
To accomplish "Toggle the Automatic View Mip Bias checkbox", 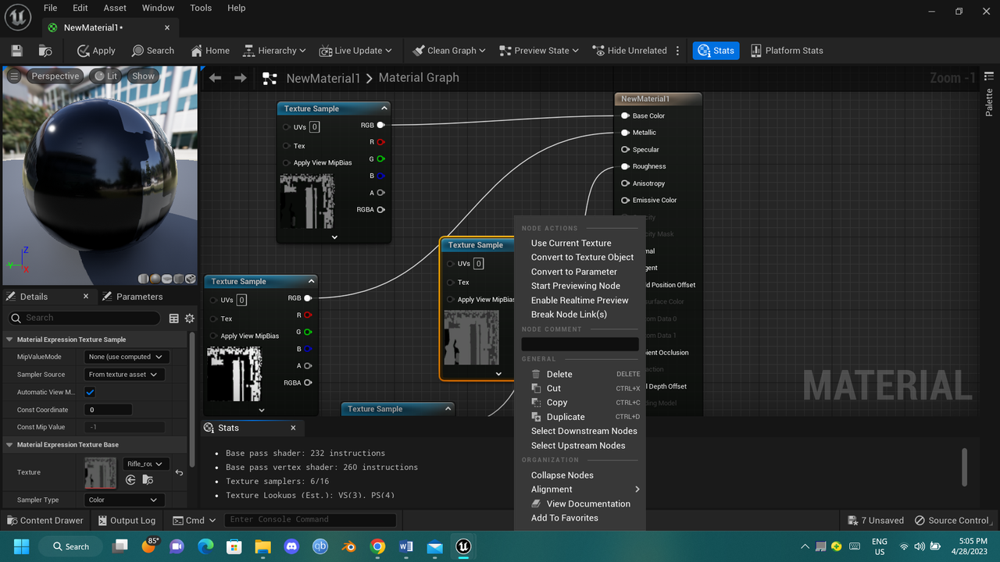I will tap(90, 393).
